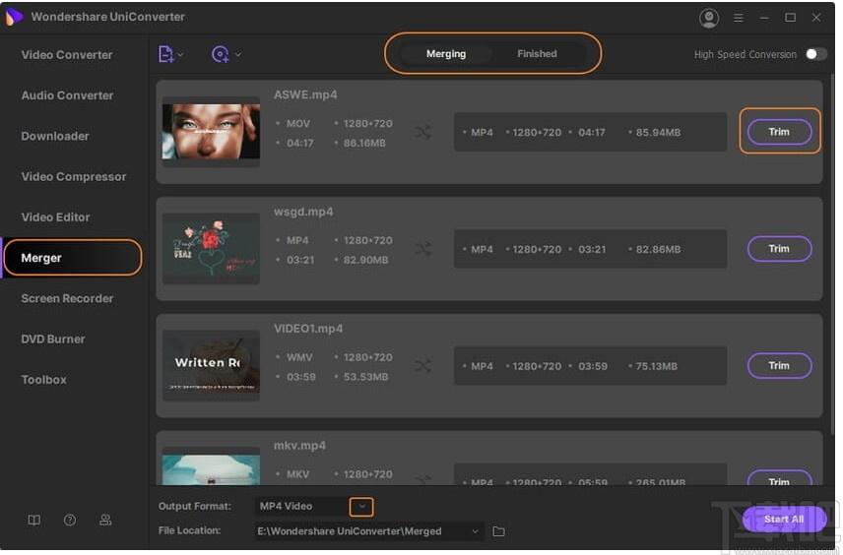This screenshot has width=843, height=555.
Task: Open Video Converter section
Action: [x=67, y=55]
